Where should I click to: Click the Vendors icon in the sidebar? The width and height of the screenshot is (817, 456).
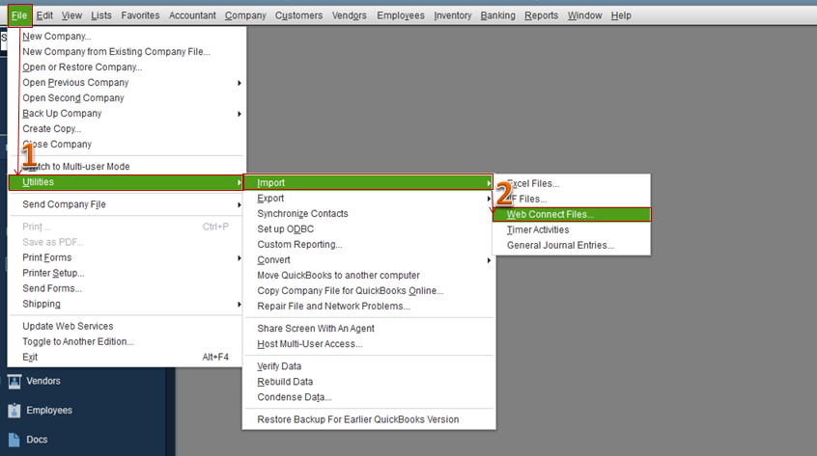[14, 382]
